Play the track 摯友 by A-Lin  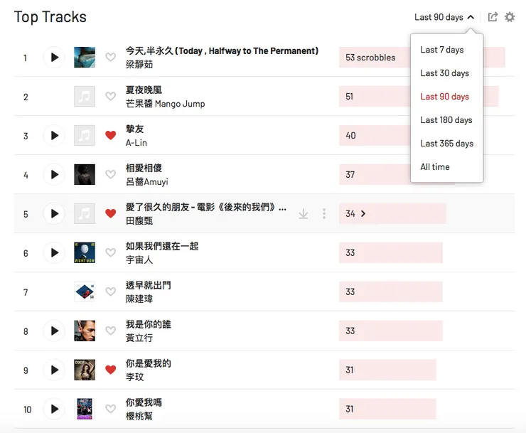(54, 135)
